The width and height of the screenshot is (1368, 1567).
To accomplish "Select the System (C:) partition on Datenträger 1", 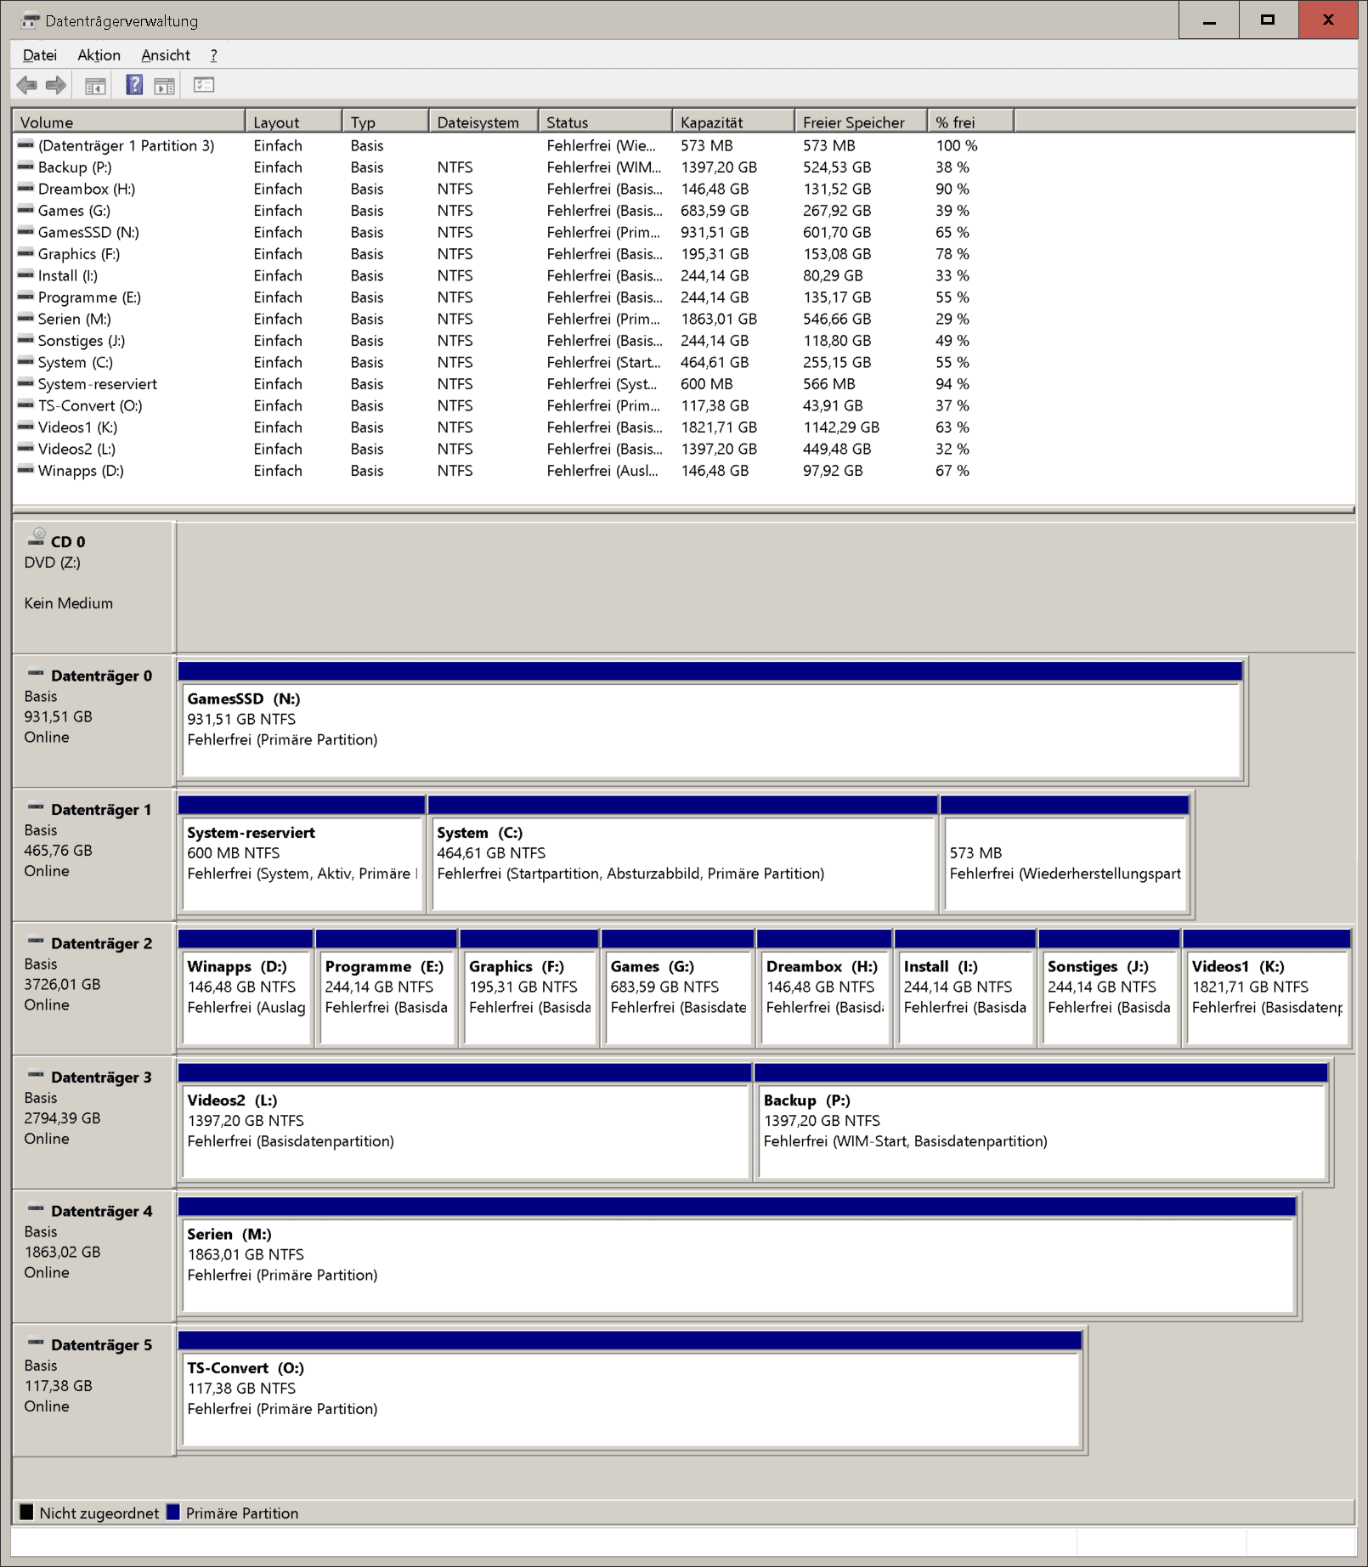I will [683, 854].
